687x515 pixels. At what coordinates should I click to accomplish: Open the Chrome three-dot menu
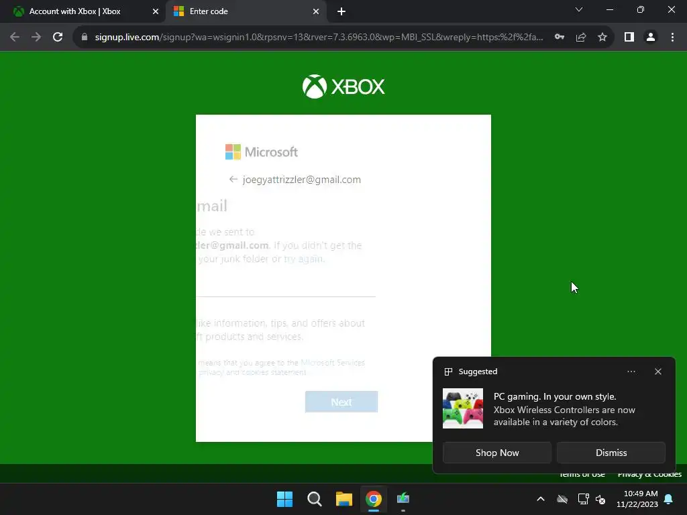[x=672, y=38]
